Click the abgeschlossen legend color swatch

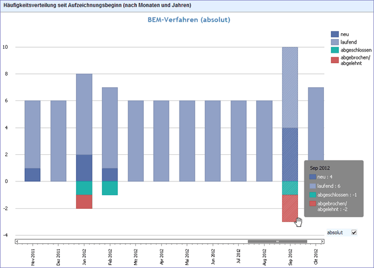click(335, 50)
